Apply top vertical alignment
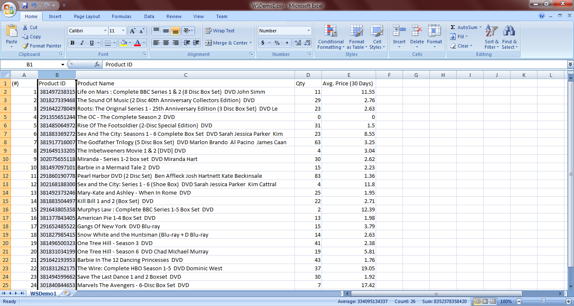This screenshot has width=574, height=306. click(x=156, y=31)
